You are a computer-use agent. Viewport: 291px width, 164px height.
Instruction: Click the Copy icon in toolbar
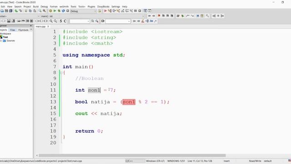click(x=30, y=11)
